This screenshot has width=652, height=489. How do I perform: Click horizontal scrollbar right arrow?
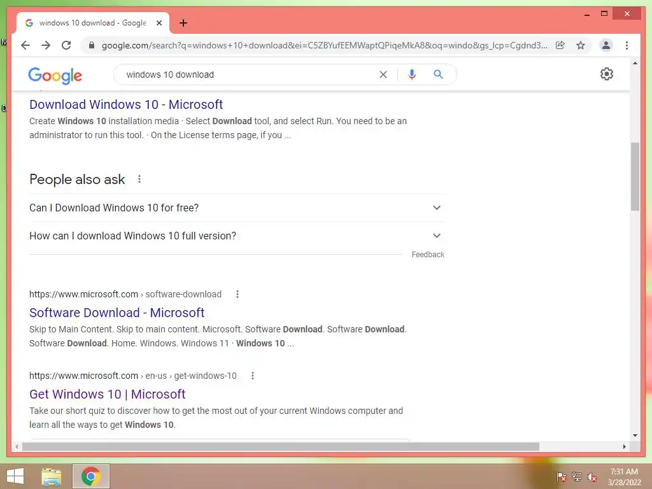[624, 446]
